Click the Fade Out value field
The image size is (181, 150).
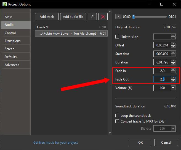tap(162, 79)
